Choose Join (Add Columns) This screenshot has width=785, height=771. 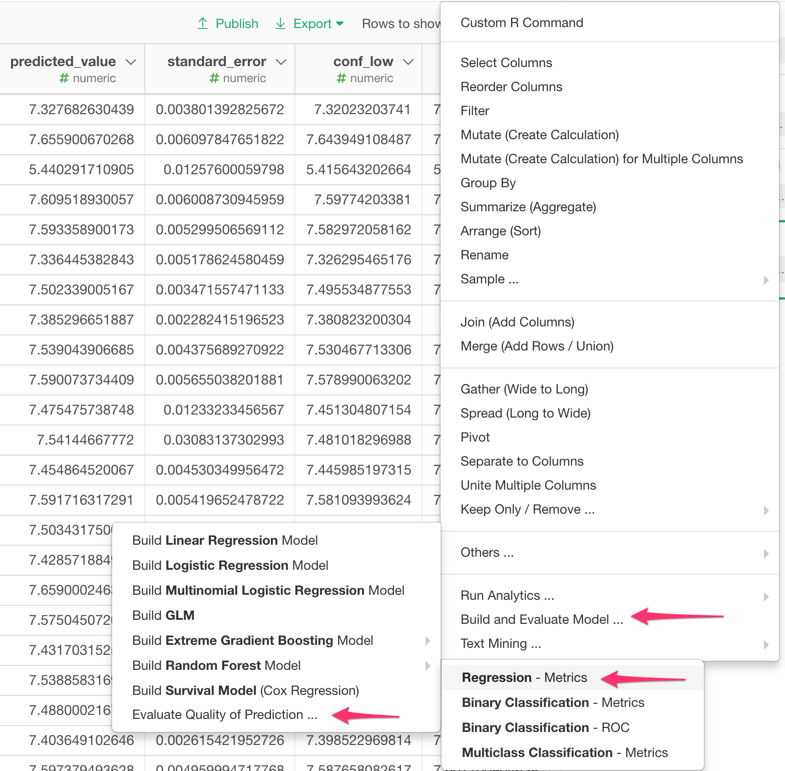coord(517,322)
